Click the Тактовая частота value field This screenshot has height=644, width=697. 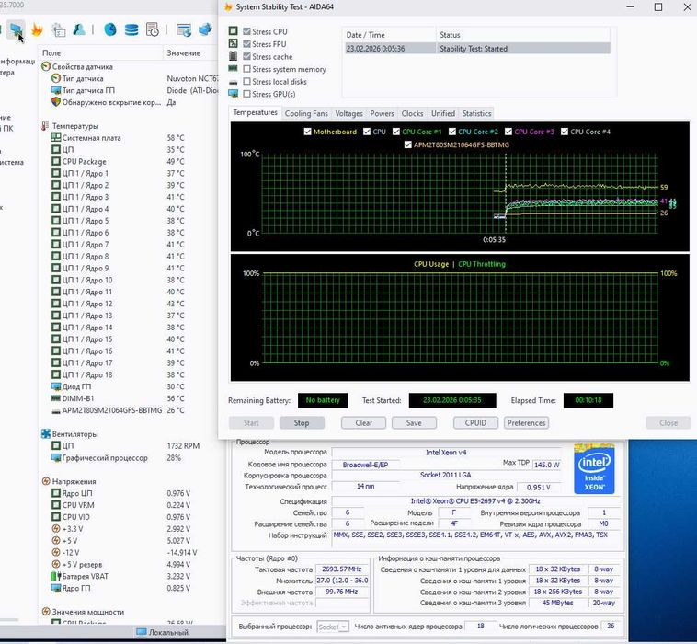[342, 569]
